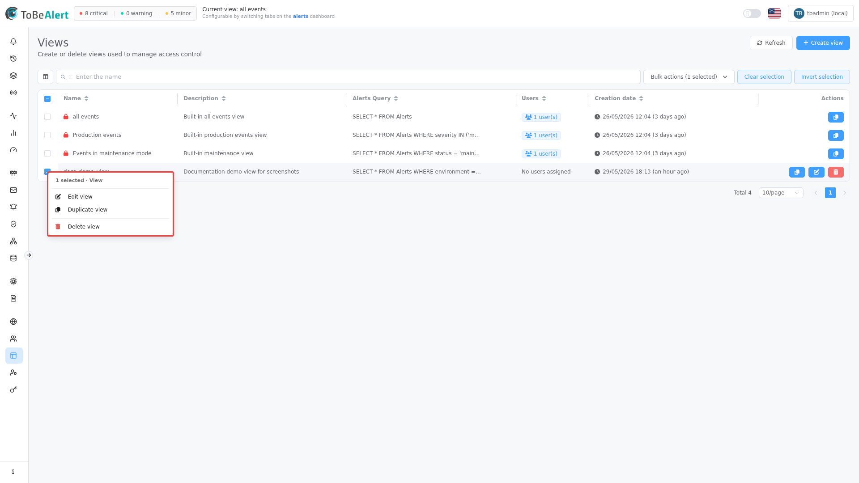Expand the sidebar with arrow button

click(x=29, y=255)
